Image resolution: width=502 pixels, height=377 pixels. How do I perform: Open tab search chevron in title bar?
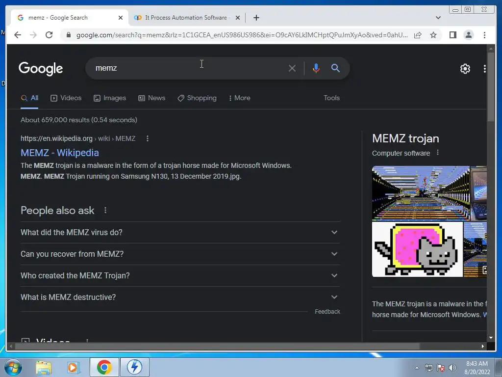click(x=438, y=18)
